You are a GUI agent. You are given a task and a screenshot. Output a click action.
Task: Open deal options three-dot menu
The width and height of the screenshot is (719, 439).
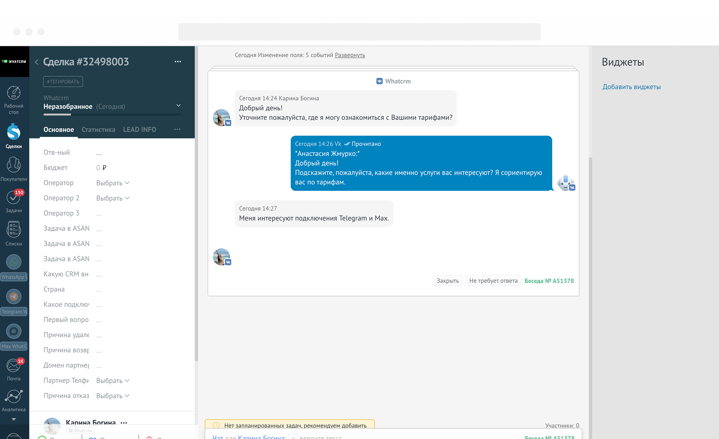pos(178,62)
